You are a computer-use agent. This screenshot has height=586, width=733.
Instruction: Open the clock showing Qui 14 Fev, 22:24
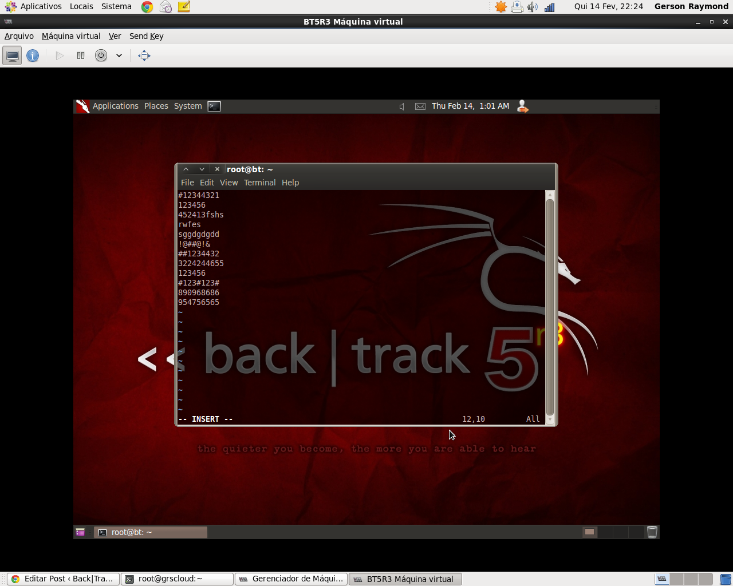(609, 6)
